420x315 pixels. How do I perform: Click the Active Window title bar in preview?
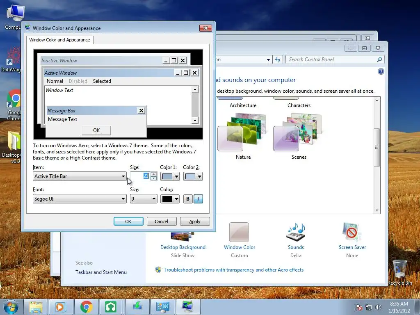109,73
